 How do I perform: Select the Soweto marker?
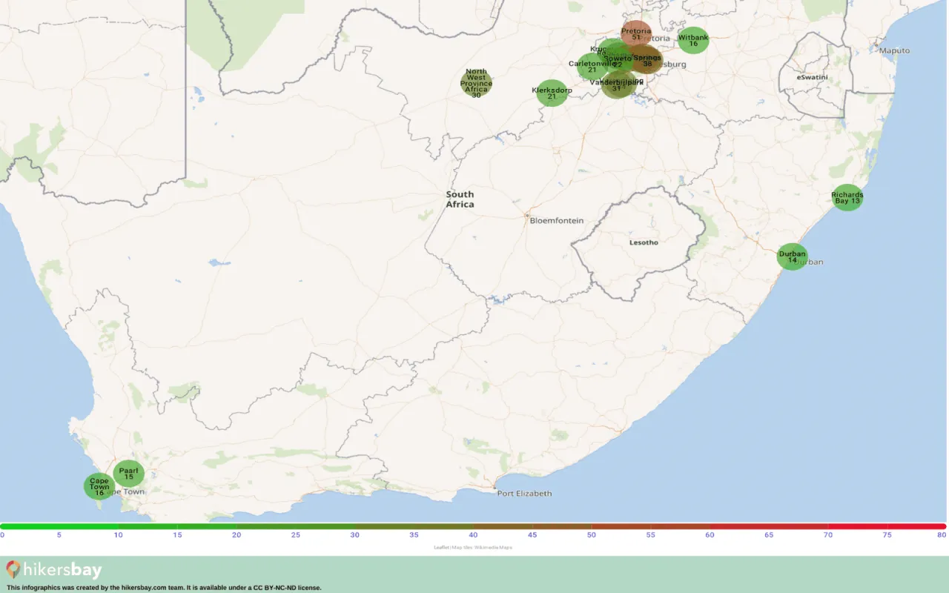(618, 59)
